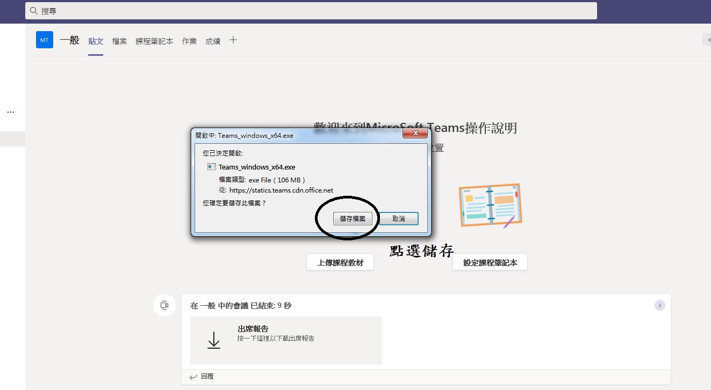Click the Teams_windows_x64.exe file name
Image resolution: width=711 pixels, height=390 pixels.
tap(257, 167)
